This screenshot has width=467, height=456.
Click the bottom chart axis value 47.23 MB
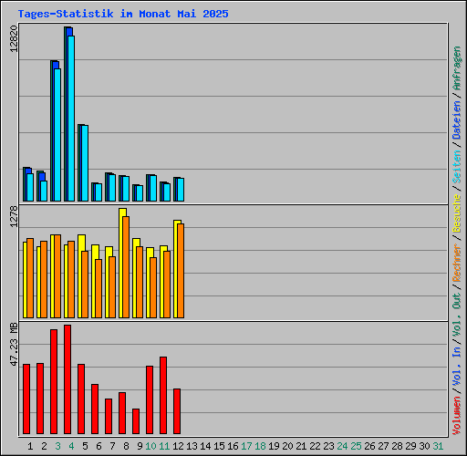point(14,345)
